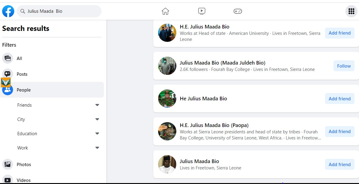Open the nine-dot menu grid icon
This screenshot has height=184, width=359.
[351, 11]
